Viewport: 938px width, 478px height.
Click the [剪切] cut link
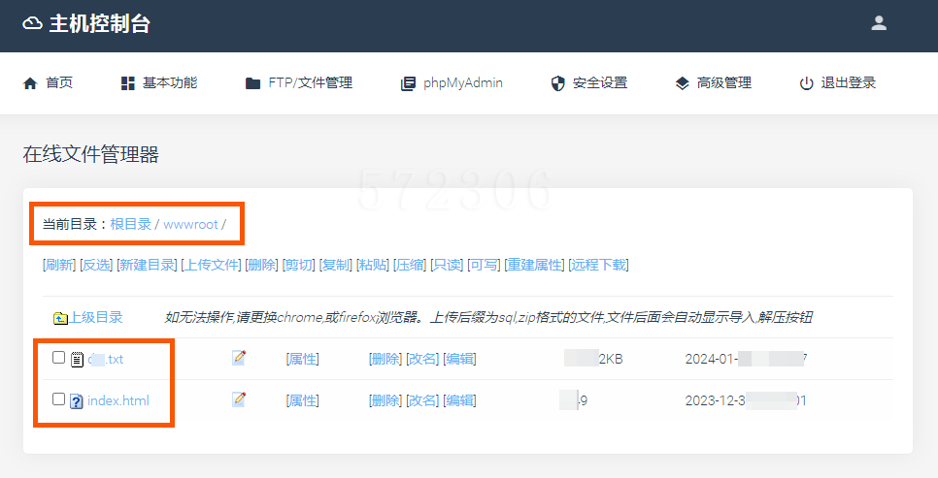pyautogui.click(x=298, y=265)
